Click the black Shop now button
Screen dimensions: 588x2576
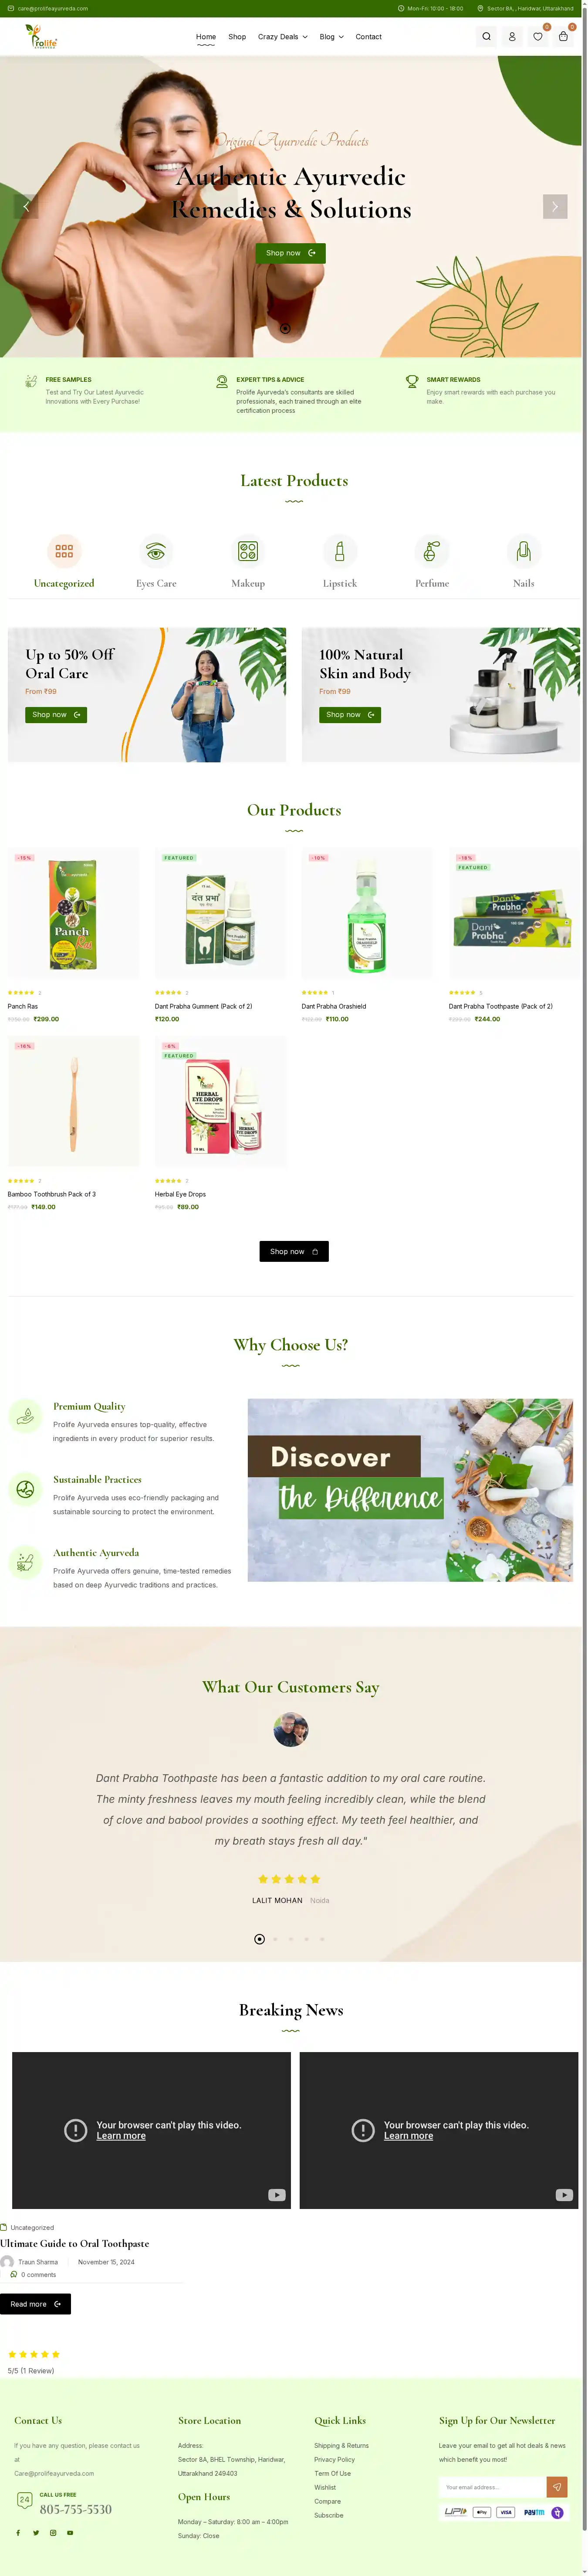point(294,1251)
